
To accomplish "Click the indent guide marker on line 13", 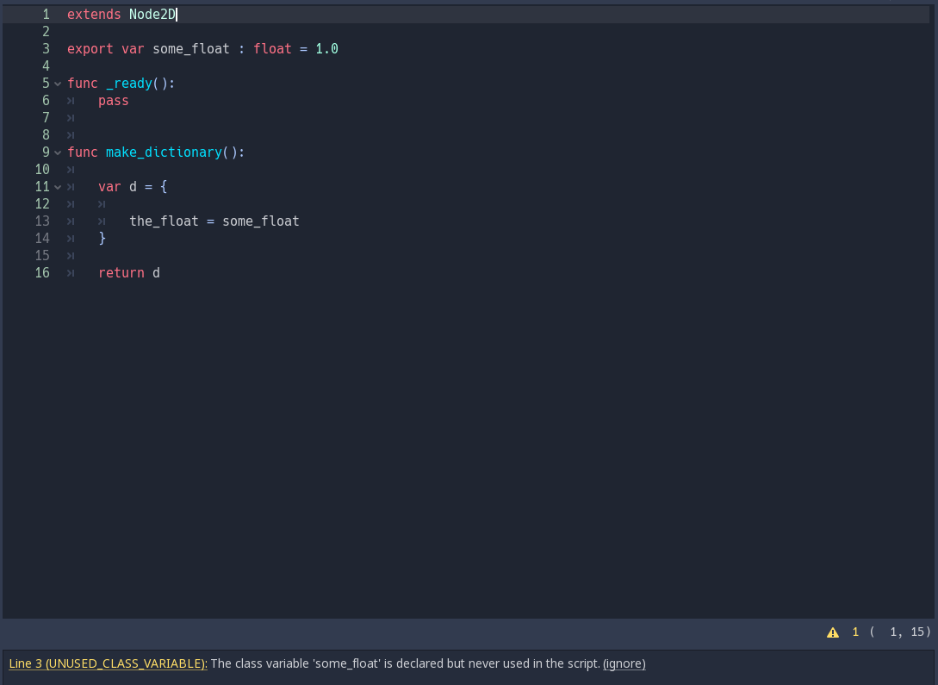I will [x=101, y=221].
